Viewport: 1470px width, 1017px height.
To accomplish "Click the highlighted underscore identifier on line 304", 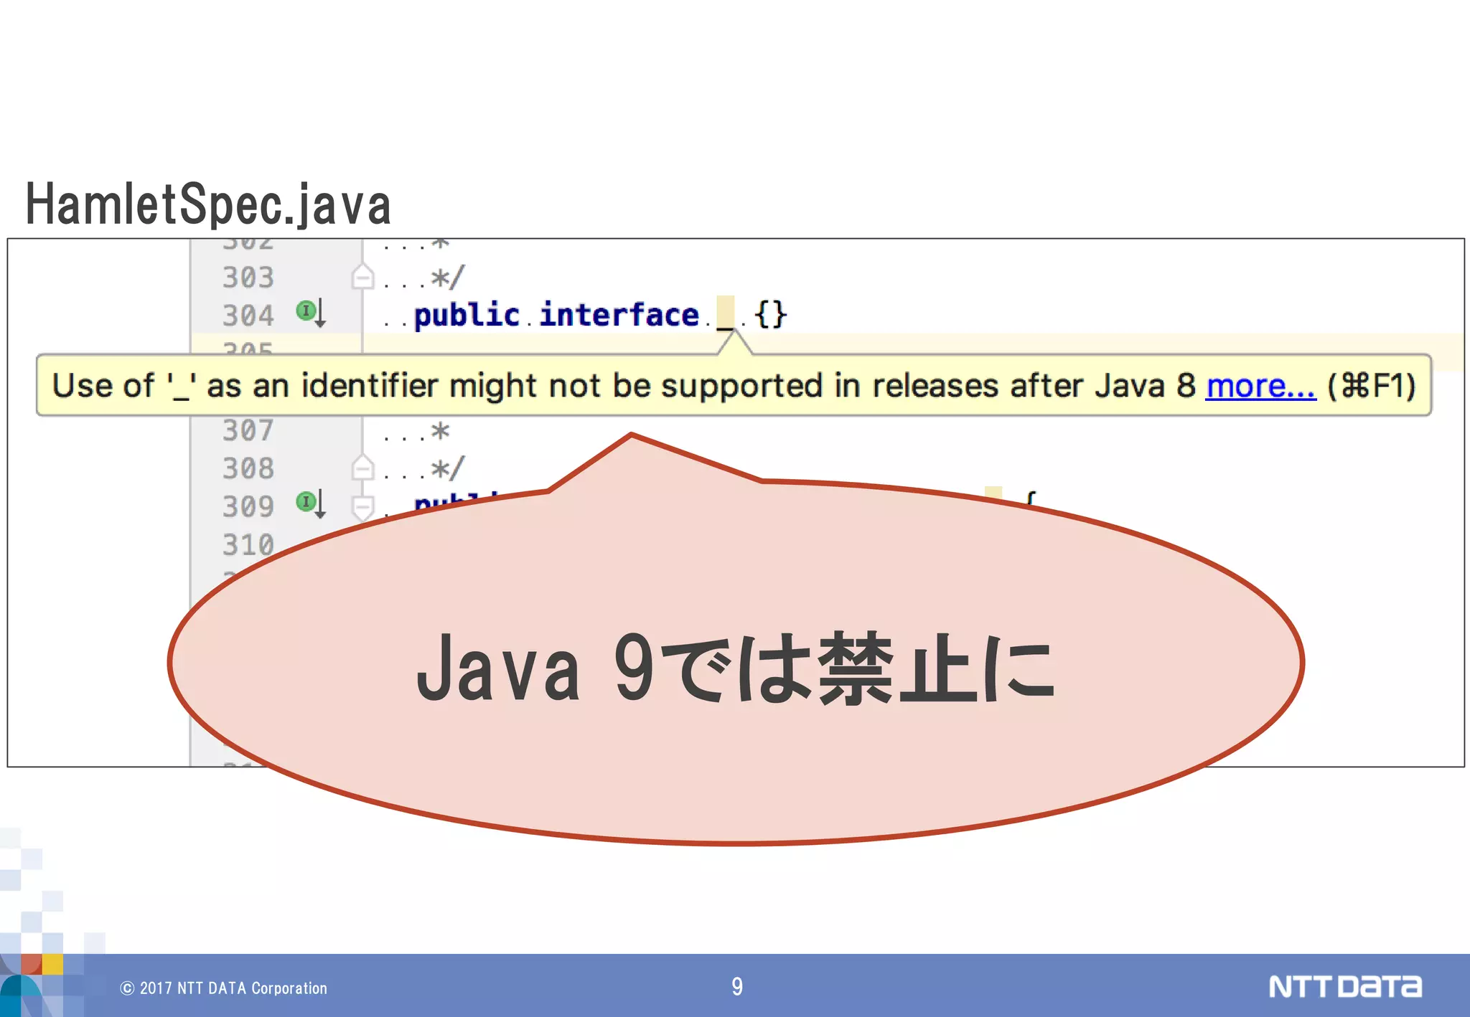I will pyautogui.click(x=726, y=314).
